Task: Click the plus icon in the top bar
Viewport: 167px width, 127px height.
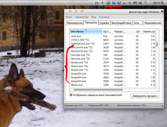Action: [102, 3]
